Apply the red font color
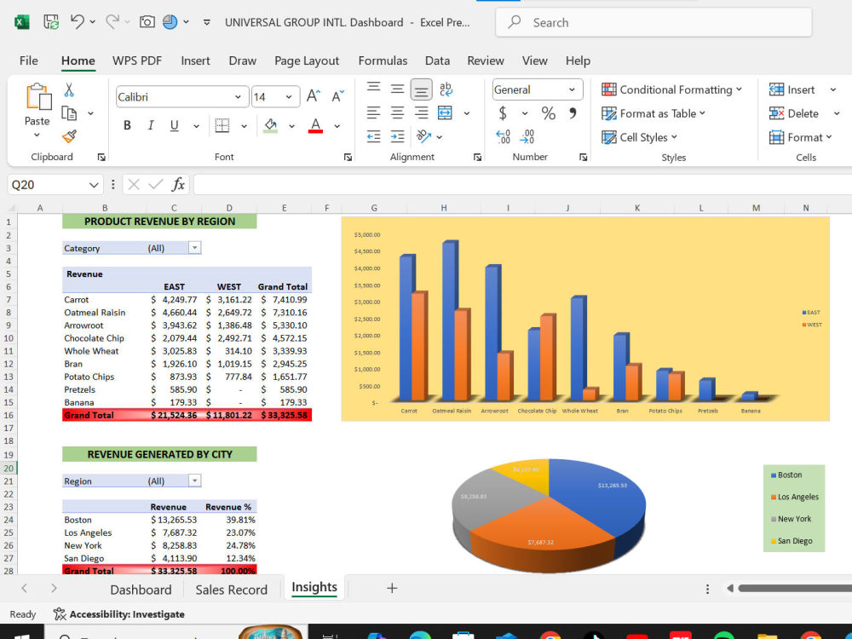The width and height of the screenshot is (852, 639). 316,125
